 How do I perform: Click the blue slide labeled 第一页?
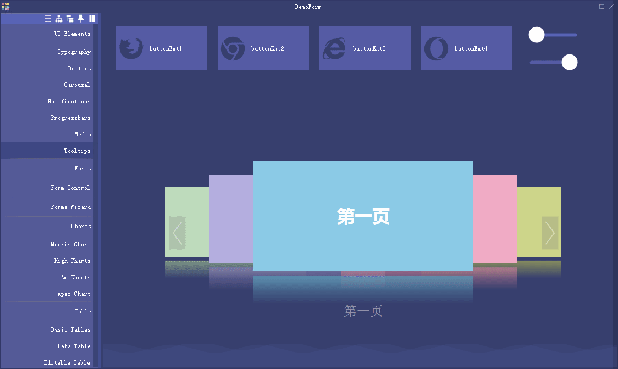[x=363, y=217]
